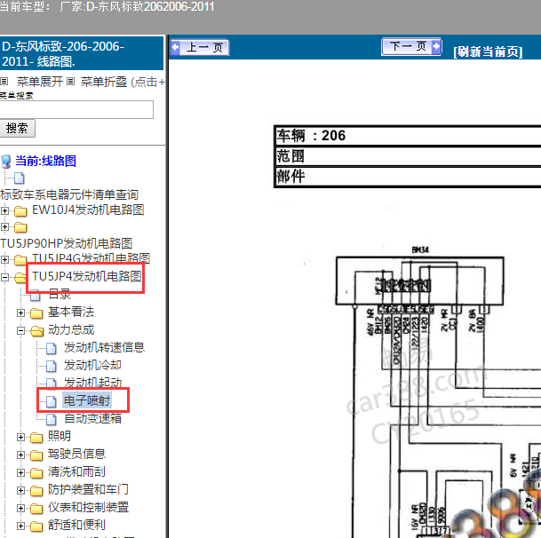Open the 目录 page under TU5JP4
The image size is (541, 538).
tap(60, 294)
